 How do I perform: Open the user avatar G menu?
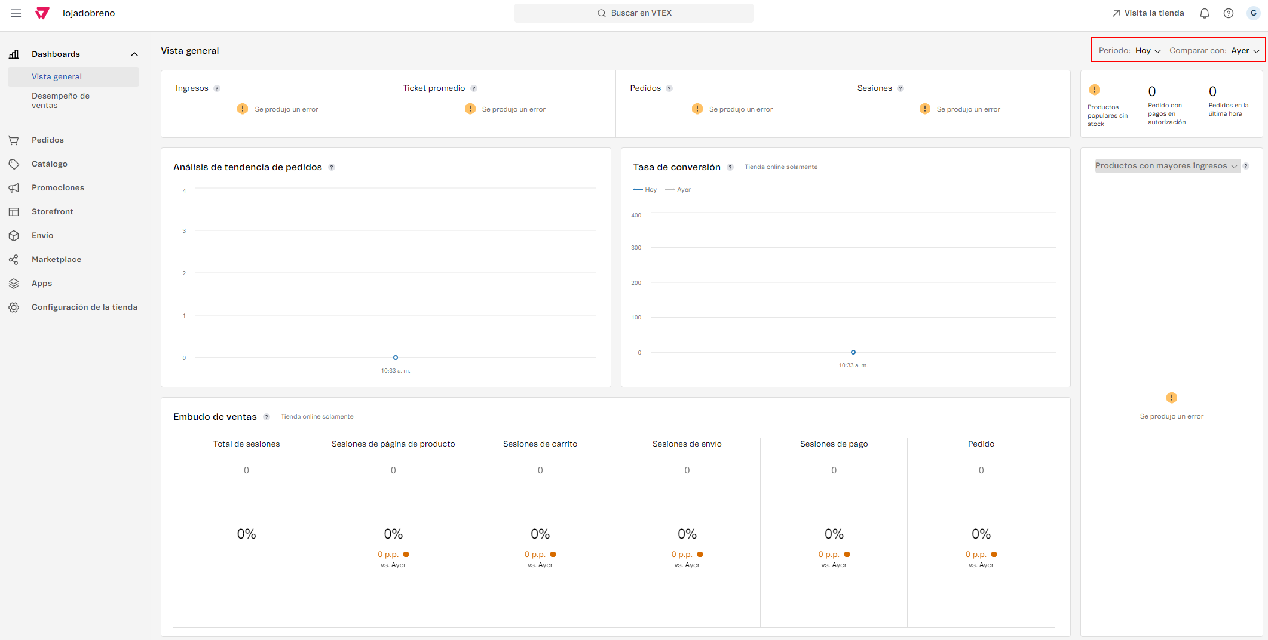[1253, 13]
